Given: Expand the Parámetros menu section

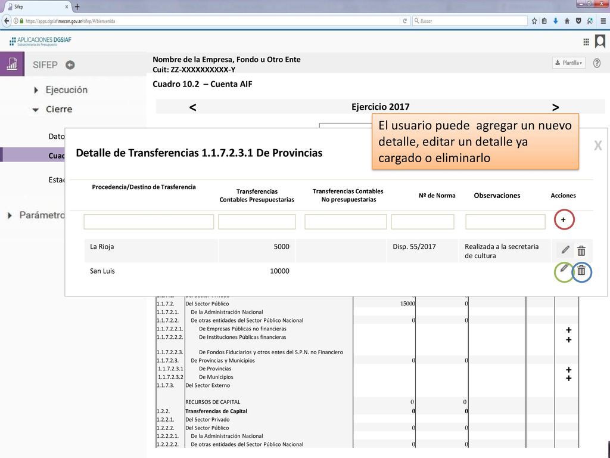Looking at the screenshot, I should (x=42, y=215).
